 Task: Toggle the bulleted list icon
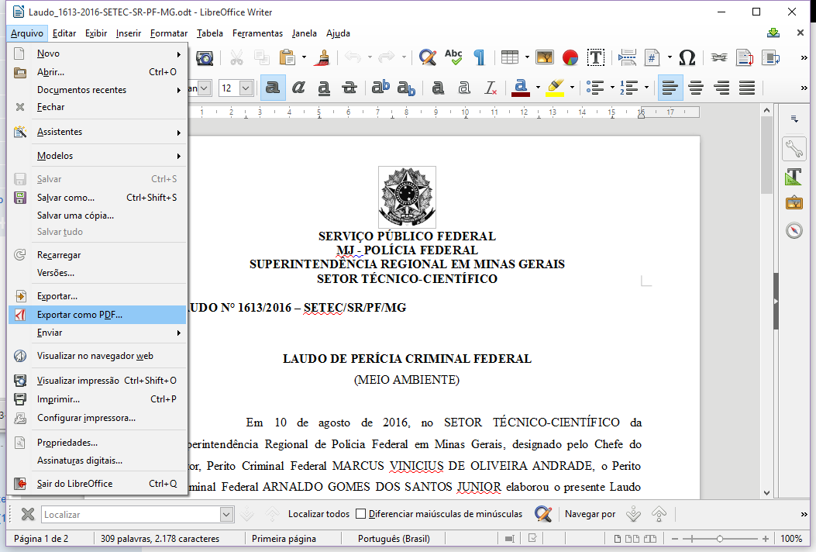[x=595, y=88]
